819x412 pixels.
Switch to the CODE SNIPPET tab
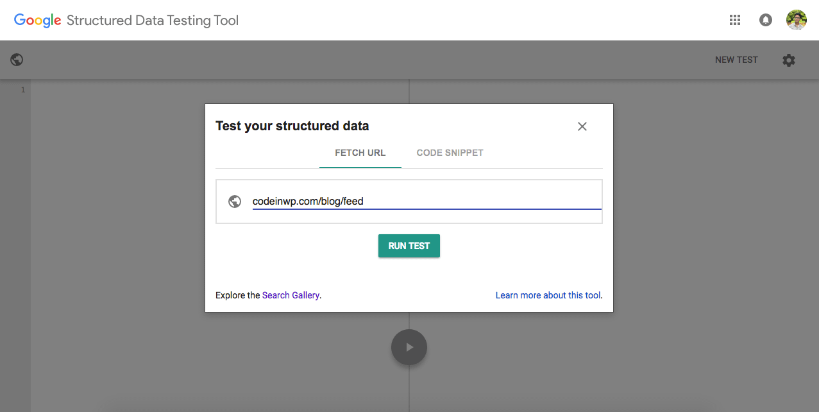click(450, 153)
